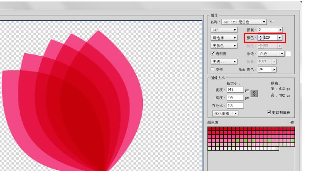Click the Web snap slider arrow
This screenshot has height=171, width=312.
pyautogui.click(x=274, y=70)
